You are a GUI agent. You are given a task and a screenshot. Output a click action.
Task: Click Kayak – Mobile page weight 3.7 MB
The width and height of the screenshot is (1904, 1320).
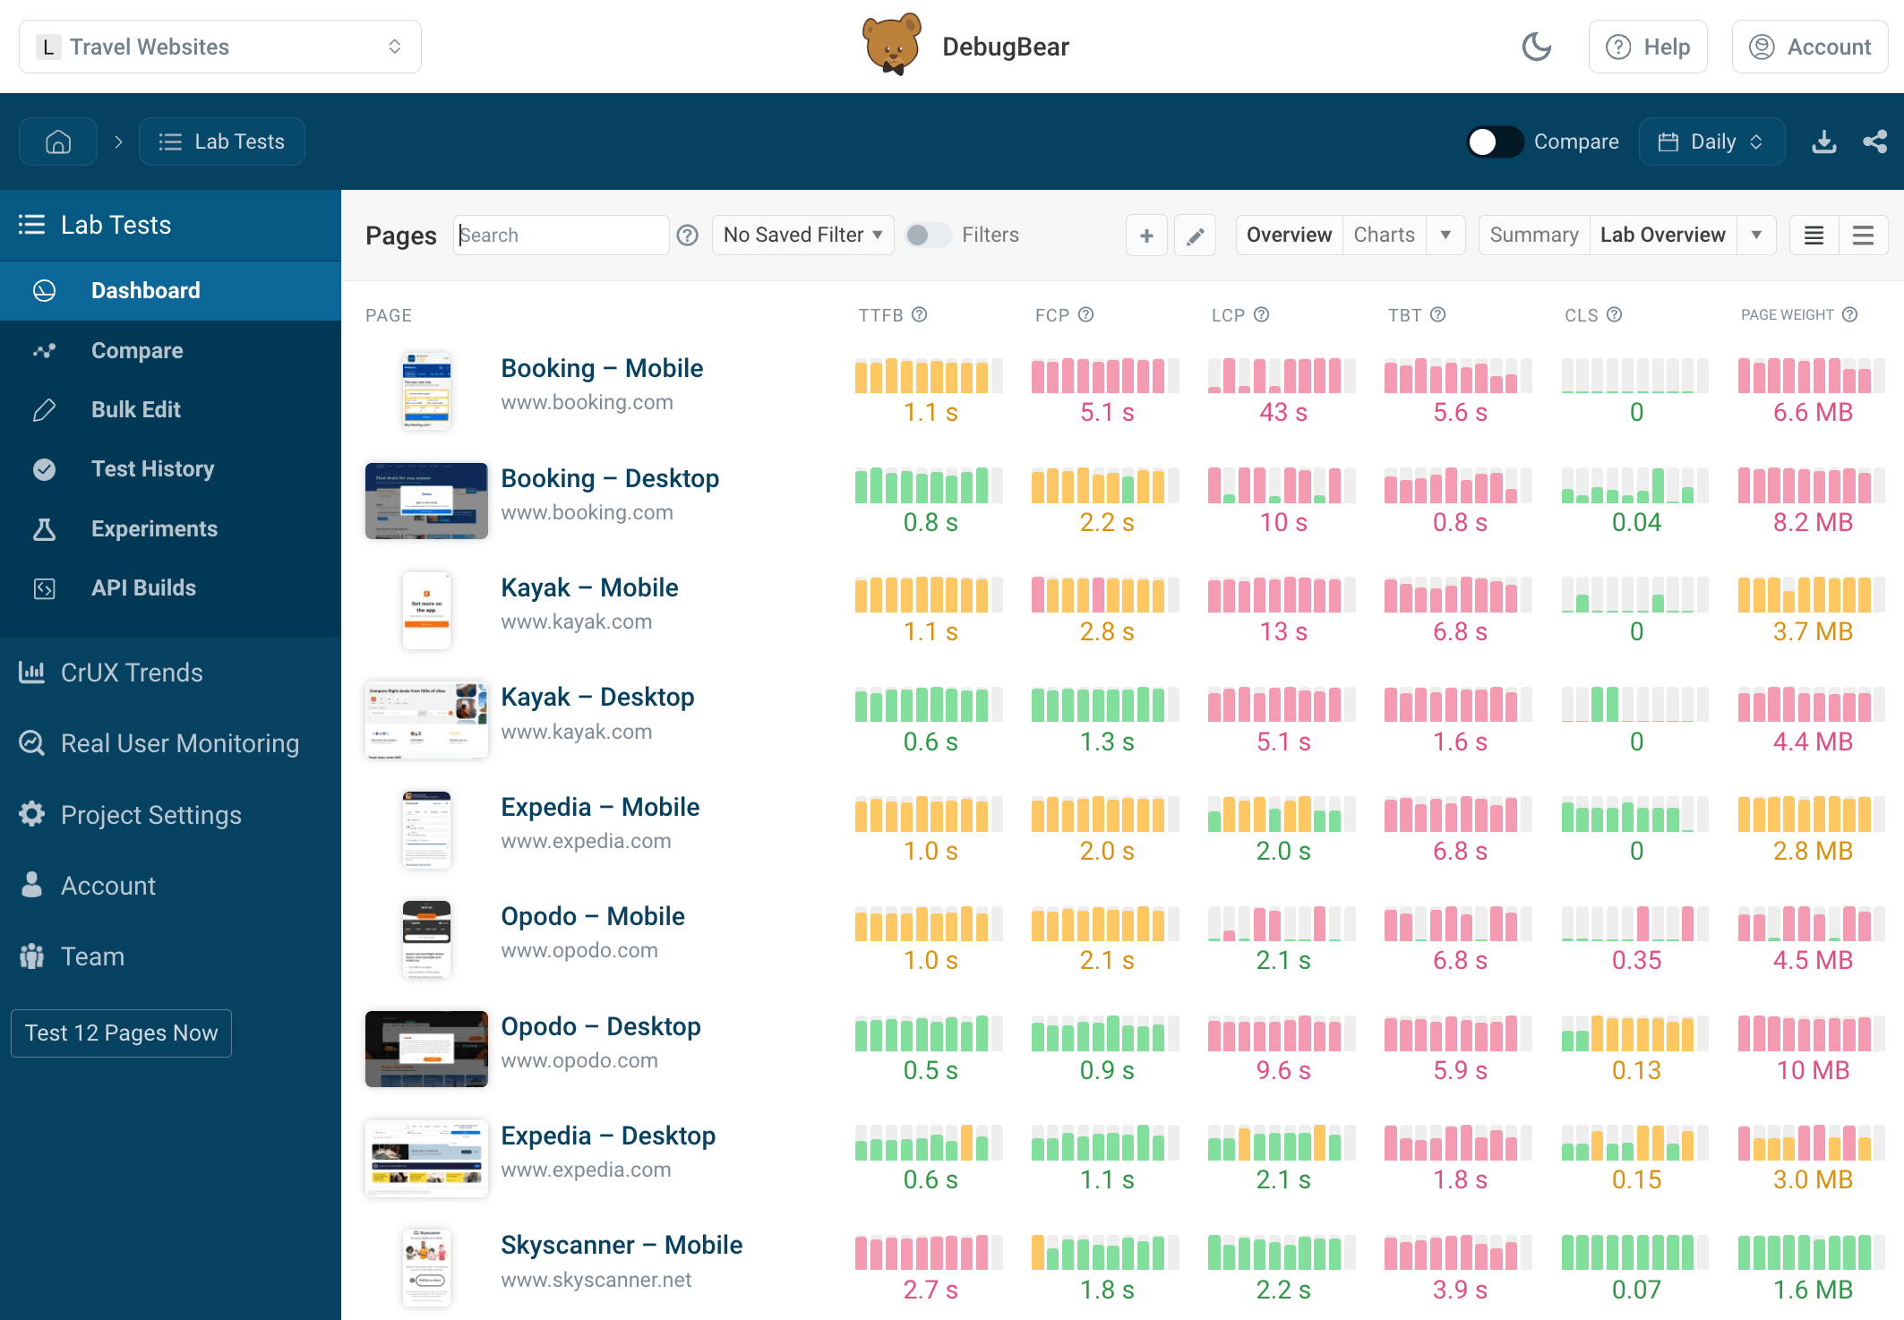tap(1813, 631)
